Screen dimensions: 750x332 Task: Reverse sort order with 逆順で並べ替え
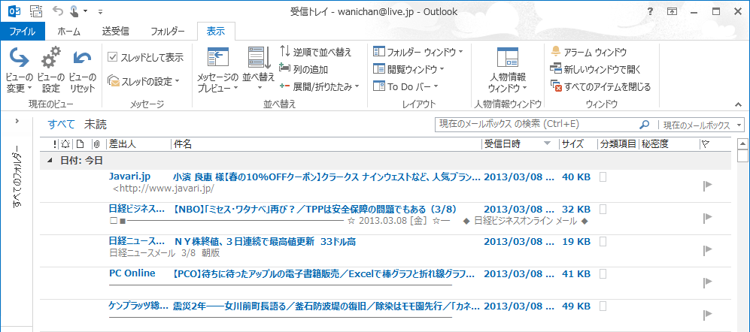(316, 52)
